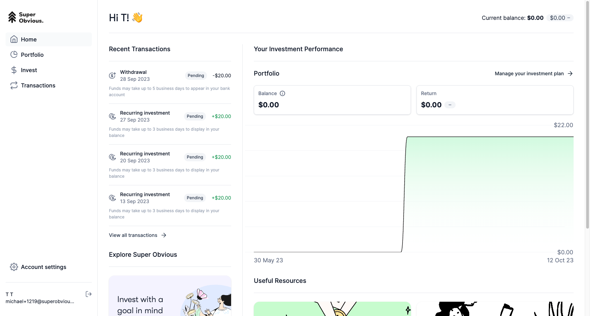Click the Pending badge on Withdrawal
Screen dimensions: 590x316
pos(196,76)
